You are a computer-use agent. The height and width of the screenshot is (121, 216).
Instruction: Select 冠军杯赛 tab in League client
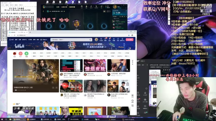72,7
